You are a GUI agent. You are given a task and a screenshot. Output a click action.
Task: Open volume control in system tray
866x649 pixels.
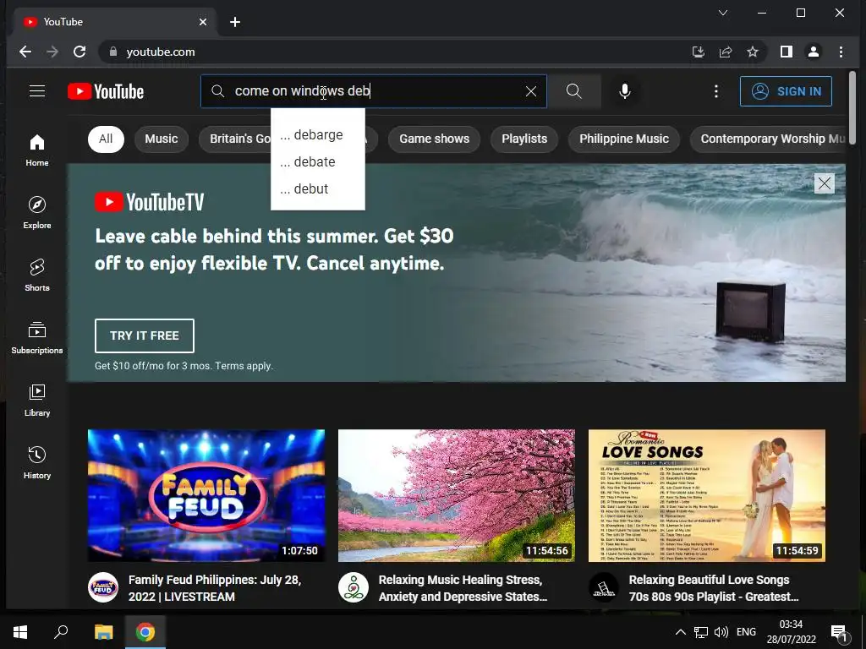[721, 632]
